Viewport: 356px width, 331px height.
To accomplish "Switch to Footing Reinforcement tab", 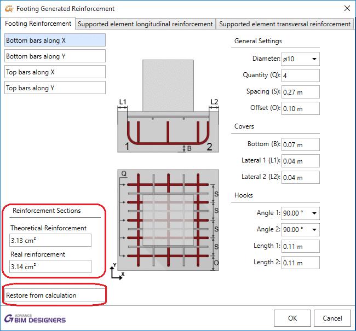I will click(38, 24).
